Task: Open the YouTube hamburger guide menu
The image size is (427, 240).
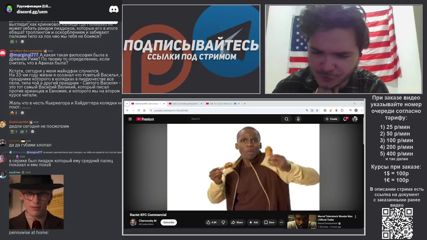Action: tap(130, 119)
